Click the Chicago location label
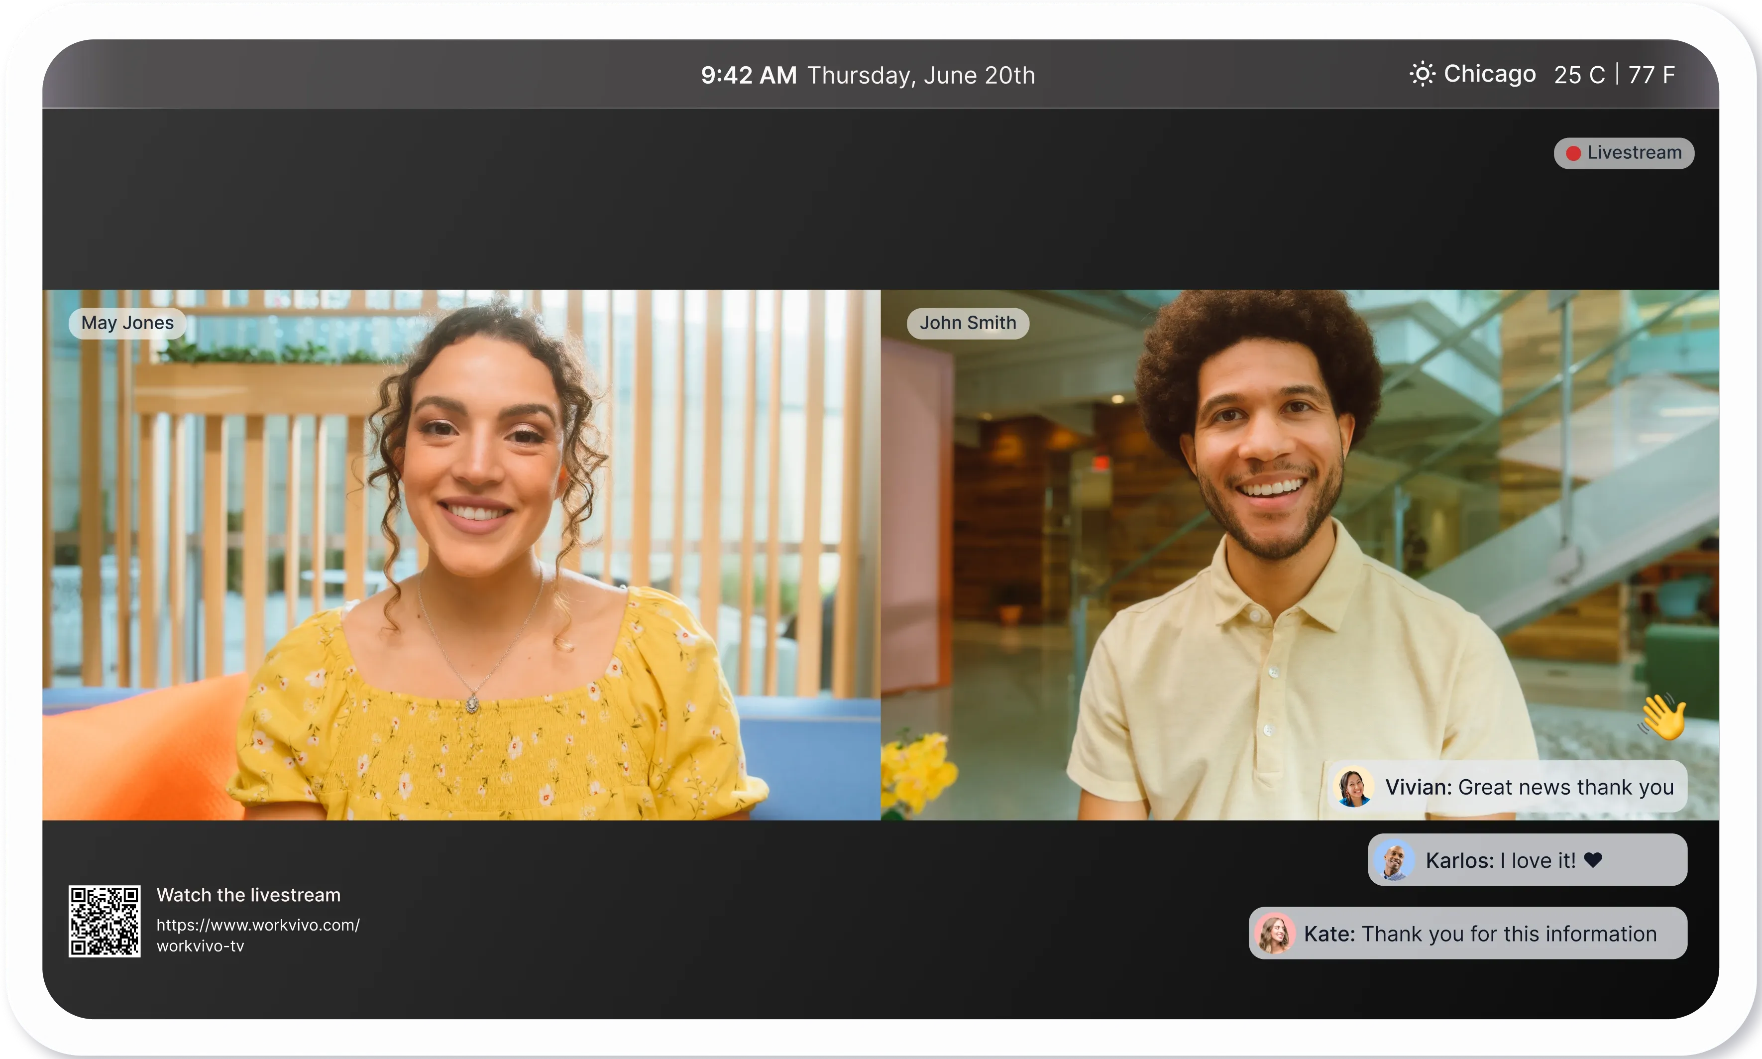Screen dimensions: 1762x1059 (1490, 74)
